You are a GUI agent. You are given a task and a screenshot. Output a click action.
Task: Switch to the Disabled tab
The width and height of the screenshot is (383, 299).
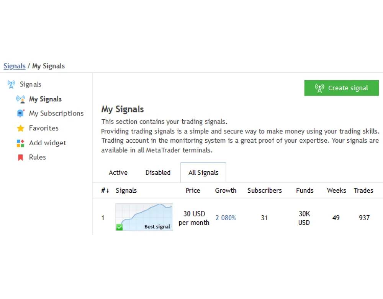(x=158, y=173)
